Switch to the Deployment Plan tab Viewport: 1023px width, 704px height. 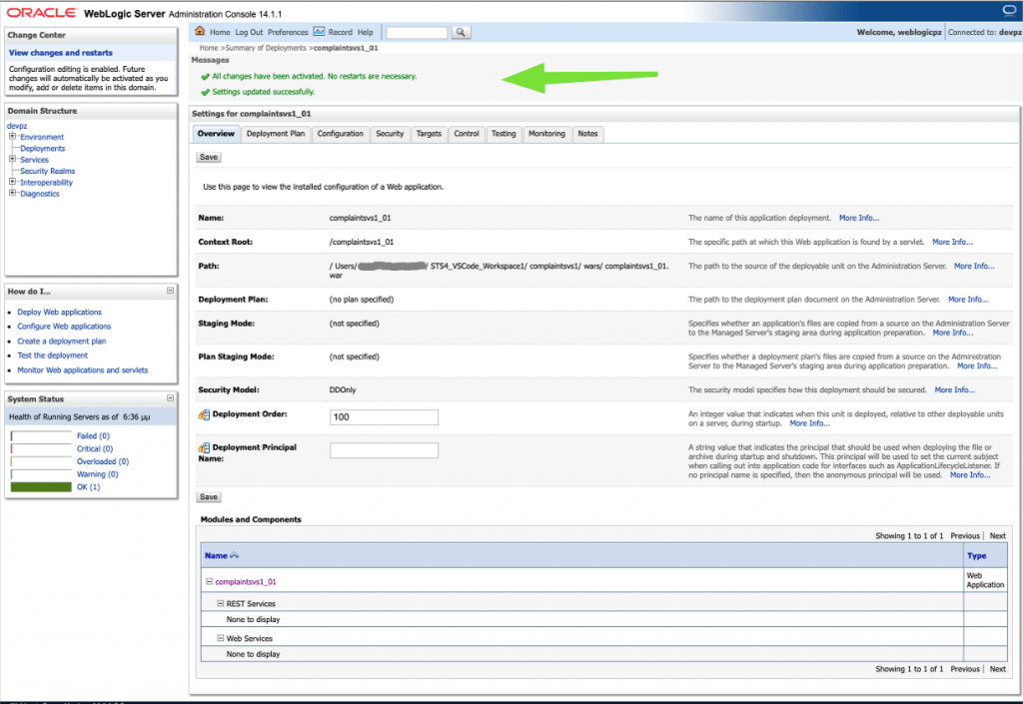click(x=276, y=134)
